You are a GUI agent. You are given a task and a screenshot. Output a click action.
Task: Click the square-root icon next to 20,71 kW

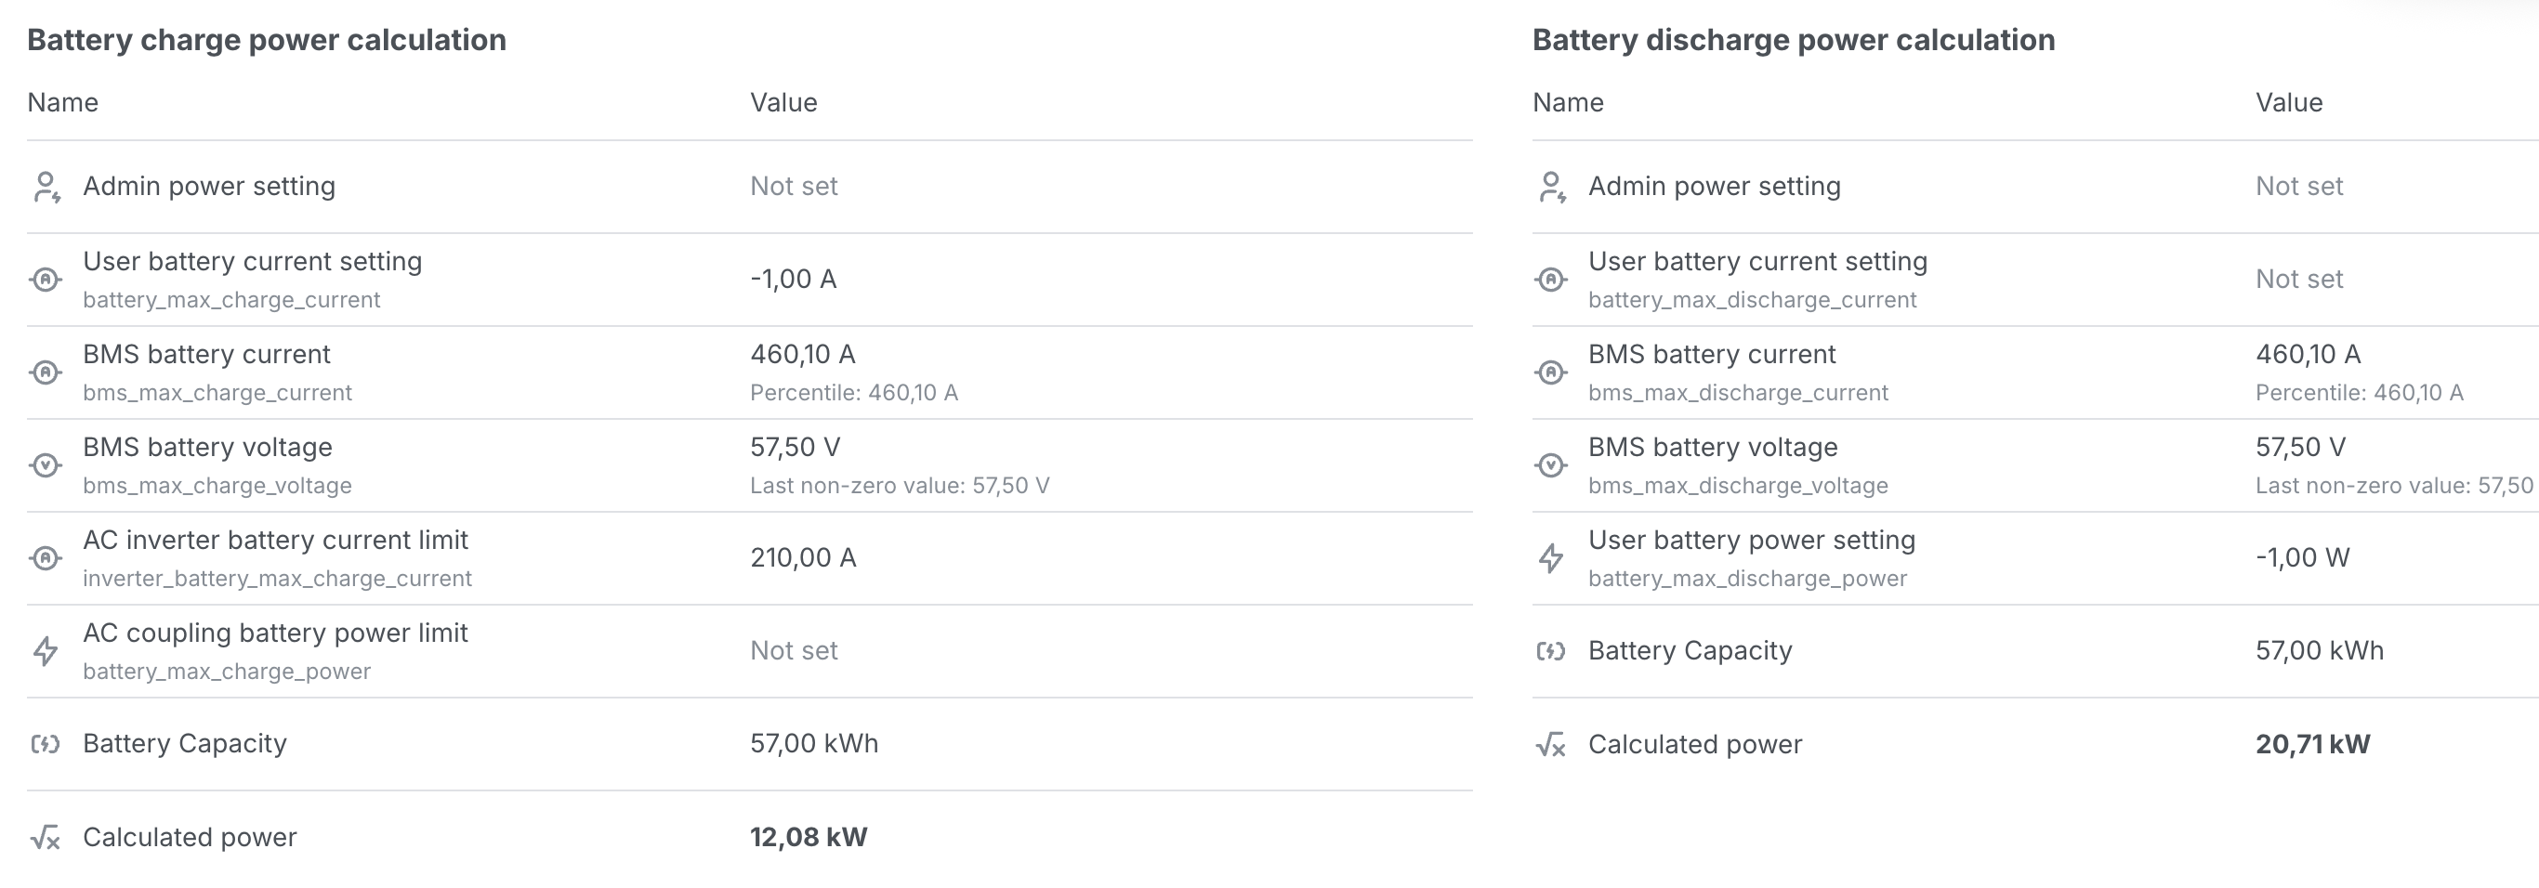(1550, 745)
